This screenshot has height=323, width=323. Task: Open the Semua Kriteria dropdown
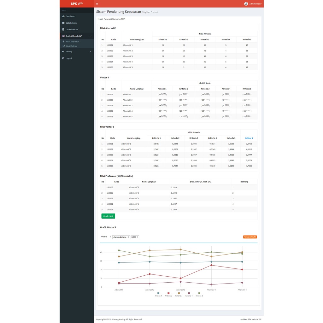pos(121,237)
